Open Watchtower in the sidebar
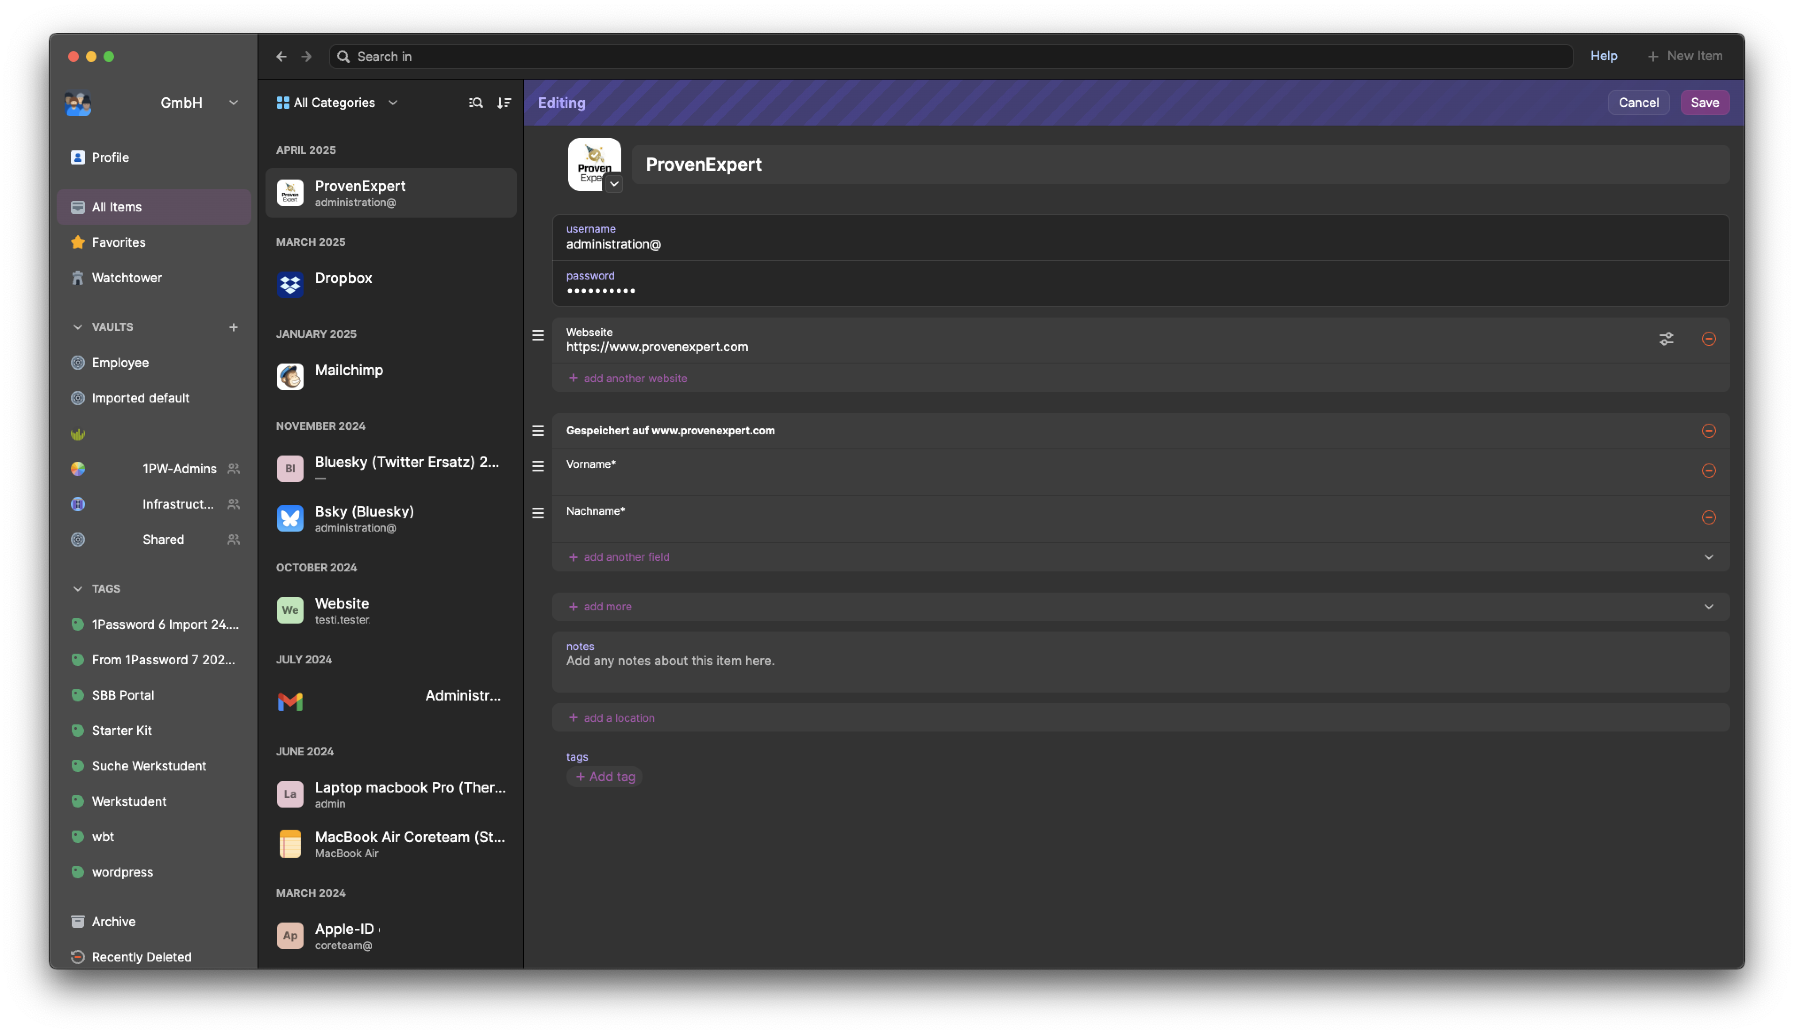This screenshot has width=1794, height=1034. (x=127, y=278)
